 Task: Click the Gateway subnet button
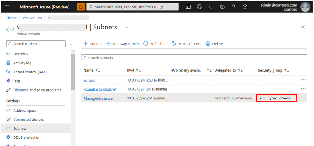[122, 44]
